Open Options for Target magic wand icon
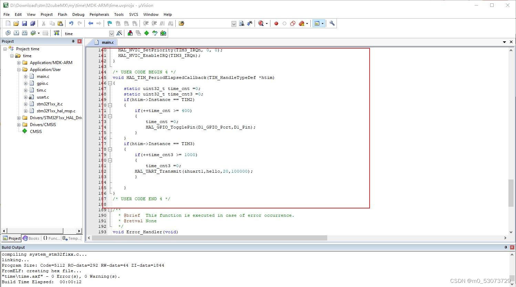516x287 pixels. point(119,33)
